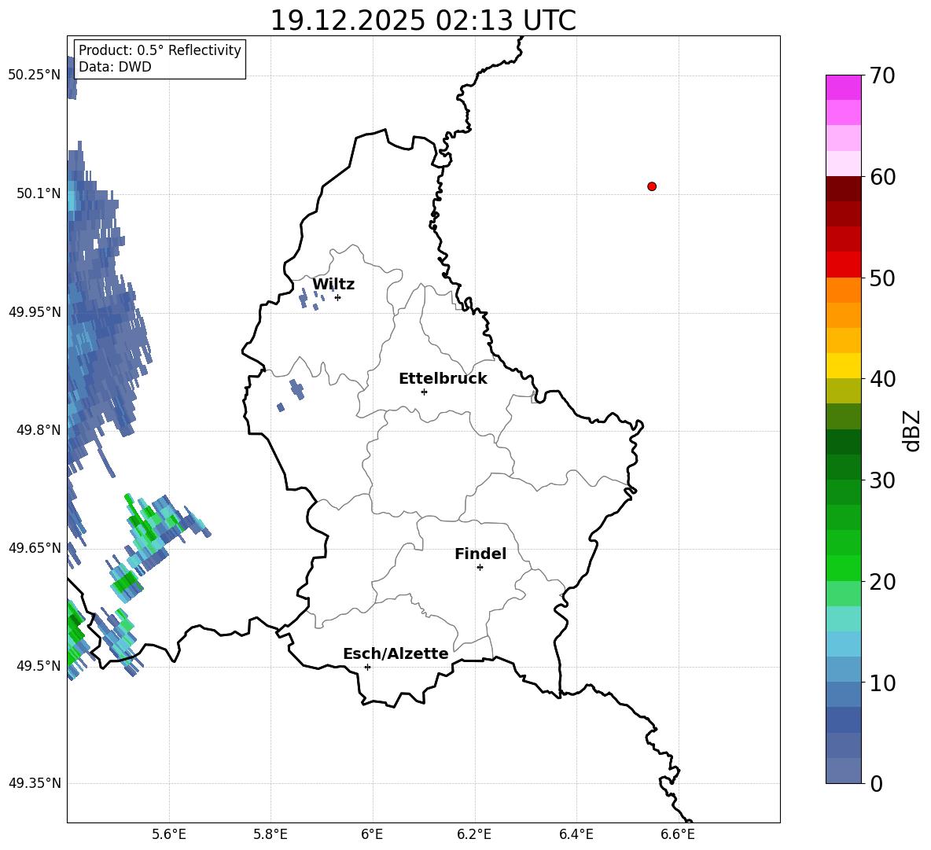Click the colorbar tick label 60
This screenshot has width=931, height=850.
(x=882, y=177)
